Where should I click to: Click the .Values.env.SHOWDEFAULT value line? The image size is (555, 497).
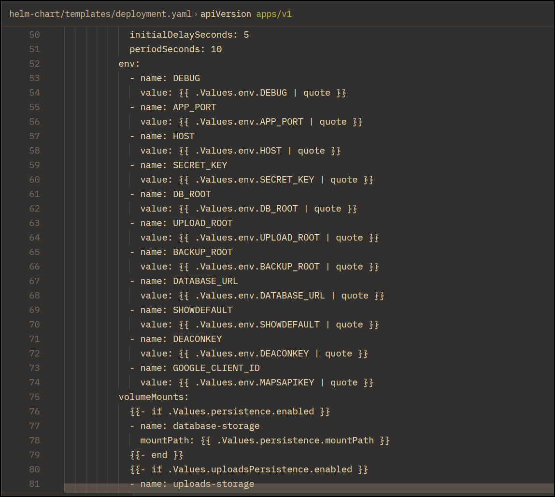(259, 325)
